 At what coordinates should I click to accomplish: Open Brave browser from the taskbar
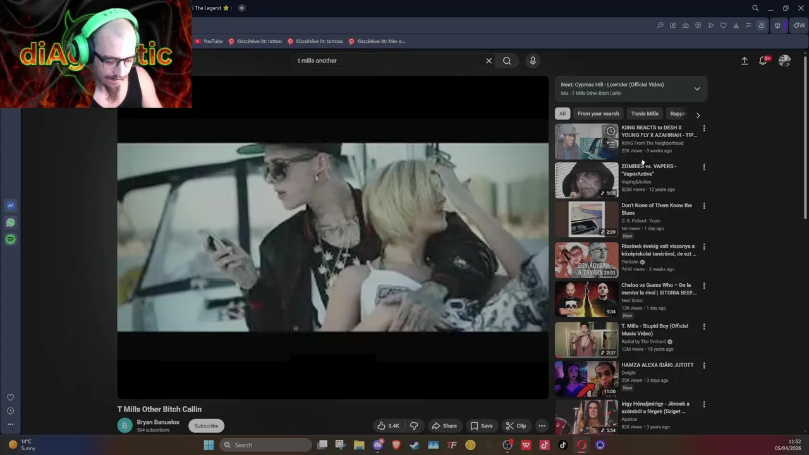tap(396, 445)
